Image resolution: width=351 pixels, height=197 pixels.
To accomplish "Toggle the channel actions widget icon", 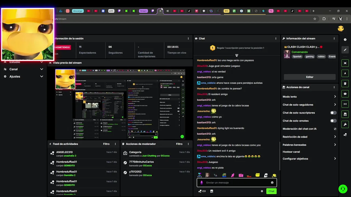I will click(x=345, y=114).
